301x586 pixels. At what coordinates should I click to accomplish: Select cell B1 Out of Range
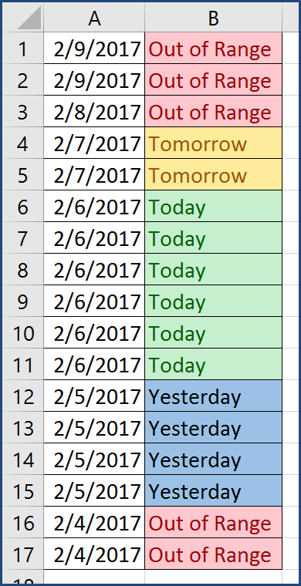(x=213, y=49)
